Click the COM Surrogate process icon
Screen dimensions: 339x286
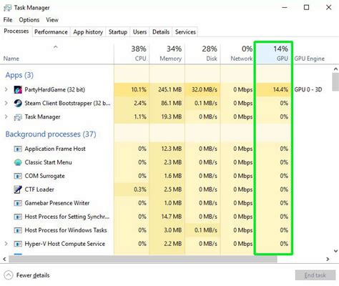18,176
